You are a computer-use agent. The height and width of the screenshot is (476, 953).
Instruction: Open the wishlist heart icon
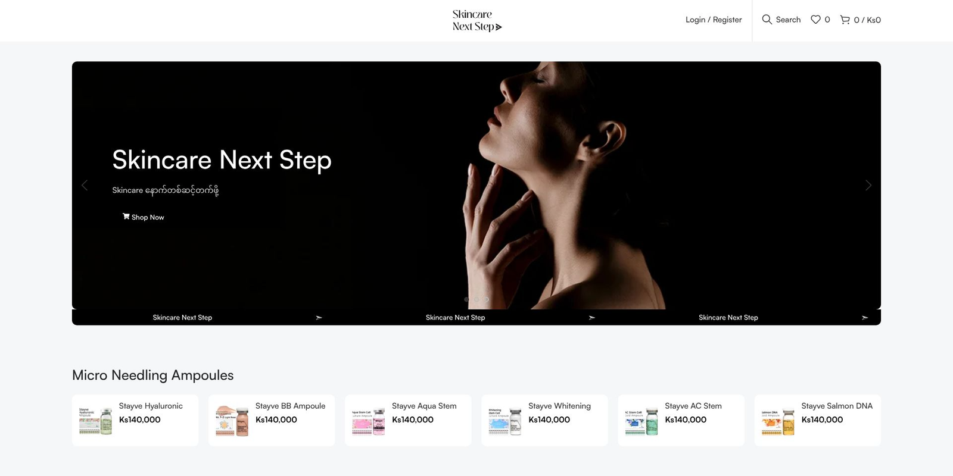click(815, 20)
